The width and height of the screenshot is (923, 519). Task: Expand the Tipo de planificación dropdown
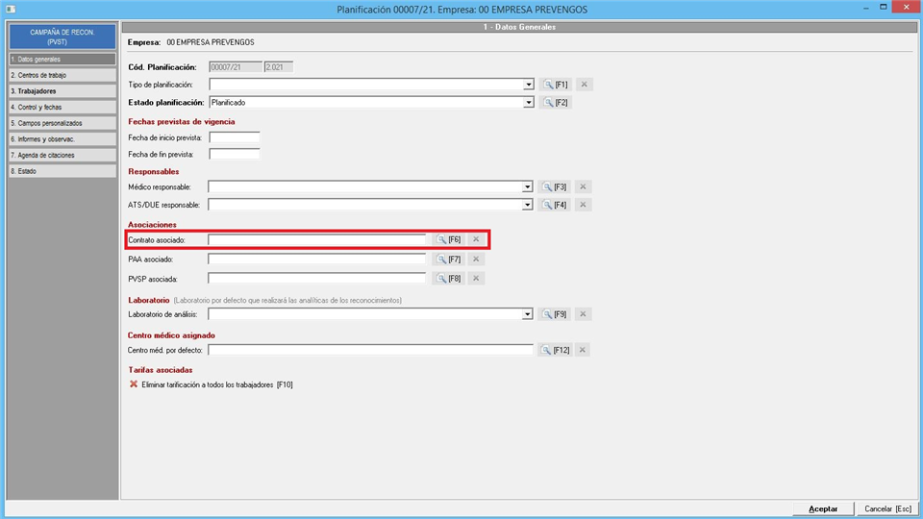pos(528,85)
